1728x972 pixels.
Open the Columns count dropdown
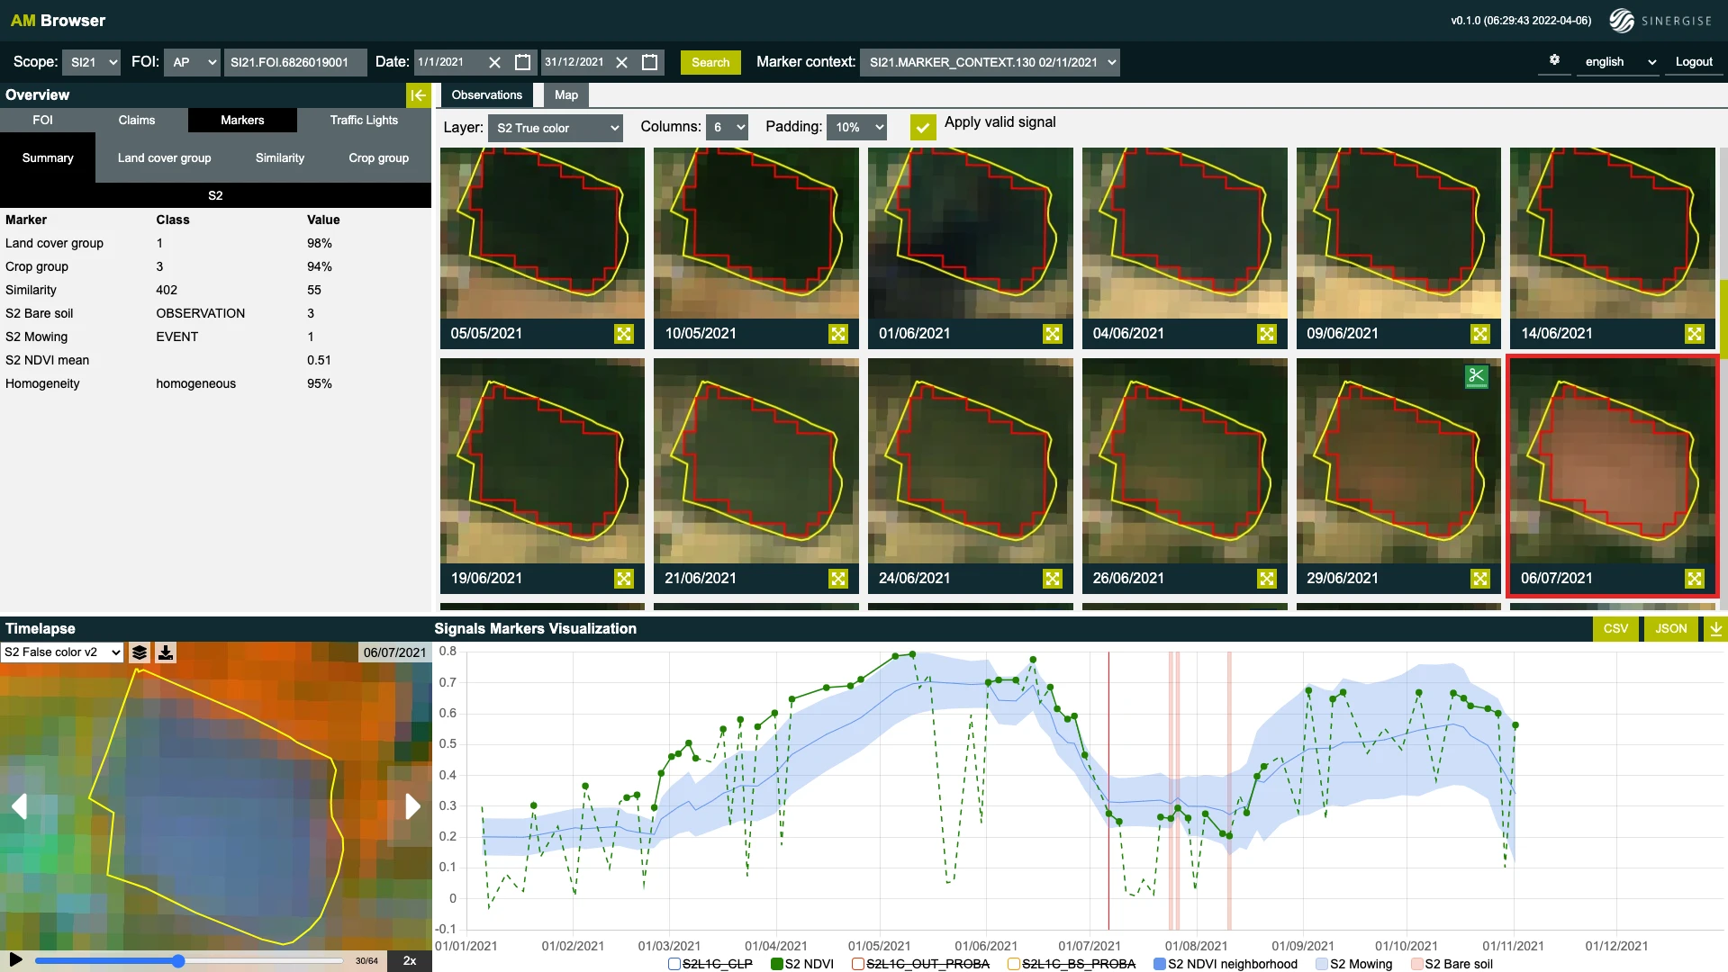coord(728,128)
